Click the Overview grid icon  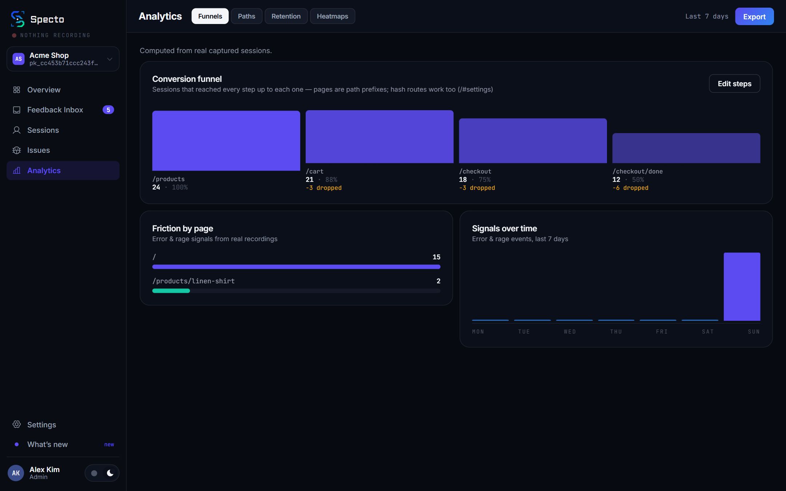tap(17, 90)
